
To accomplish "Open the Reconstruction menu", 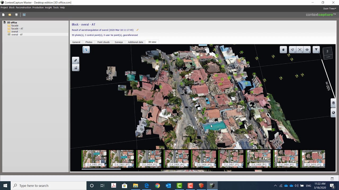I will tap(24, 8).
